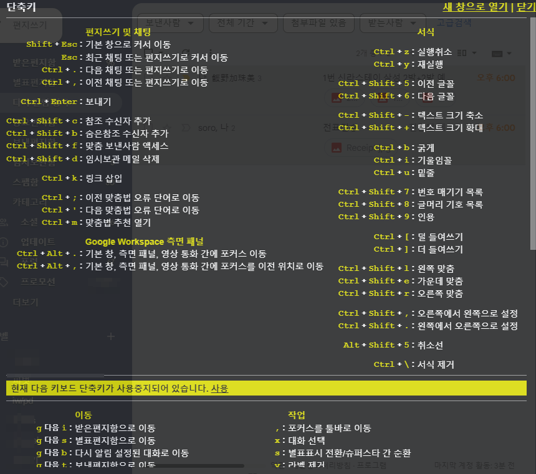Click the info icon beside 업데이트
The width and height of the screenshot is (536, 474).
tap(4, 242)
